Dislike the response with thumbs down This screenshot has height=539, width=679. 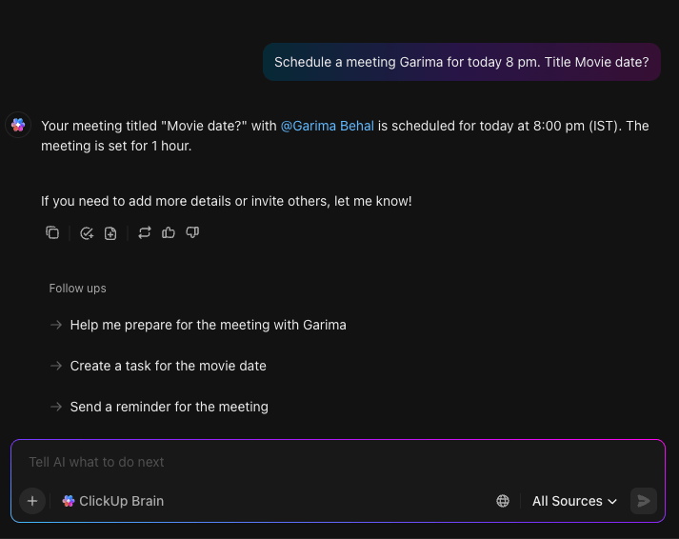[192, 233]
